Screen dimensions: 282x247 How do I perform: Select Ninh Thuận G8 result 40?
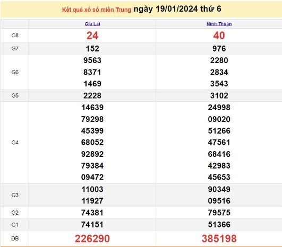pos(219,36)
